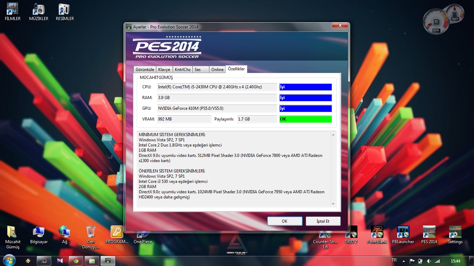Launch the GRID 2 shortcut

click(x=351, y=235)
